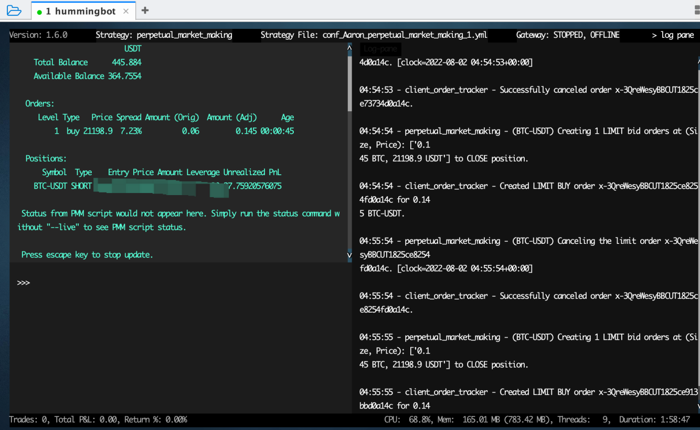The height and width of the screenshot is (430, 700).
Task: Click 'Press escape key to stop update' text
Action: click(x=87, y=255)
